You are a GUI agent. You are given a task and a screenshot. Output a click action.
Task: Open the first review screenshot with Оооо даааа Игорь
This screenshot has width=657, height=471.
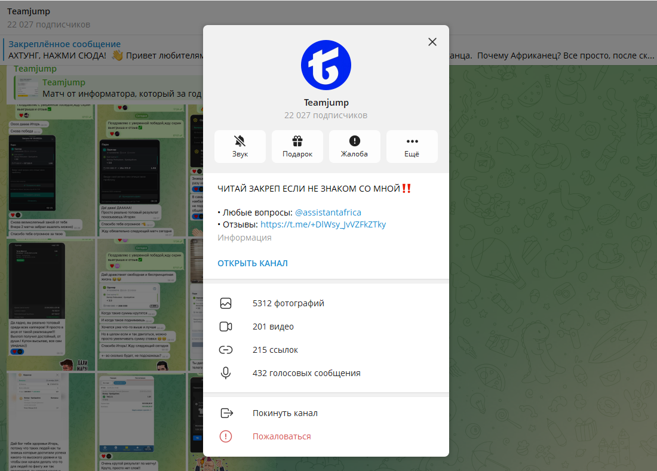[51, 170]
